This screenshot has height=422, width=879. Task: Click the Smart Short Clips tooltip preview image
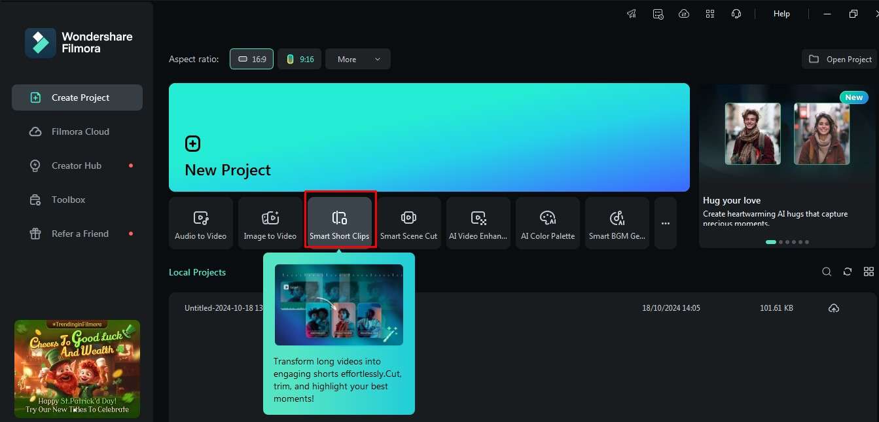pos(339,305)
